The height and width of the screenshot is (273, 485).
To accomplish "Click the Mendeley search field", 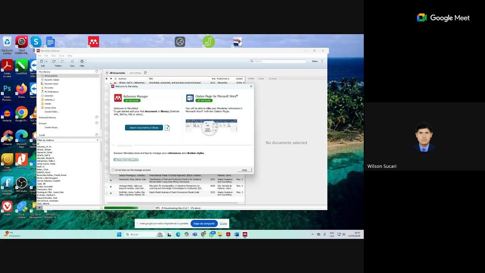I will 278,61.
